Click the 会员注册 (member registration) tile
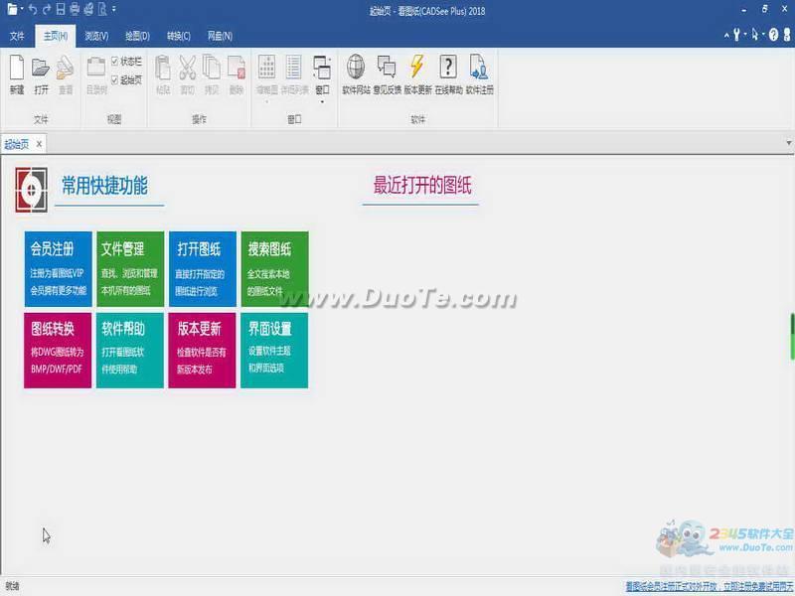Screen dimensions: 795x596 coord(59,269)
